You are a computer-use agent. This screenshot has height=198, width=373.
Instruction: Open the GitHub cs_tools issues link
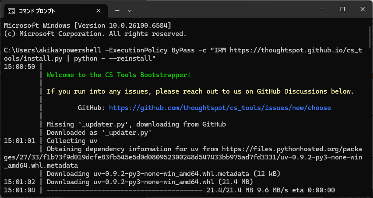coord(219,108)
